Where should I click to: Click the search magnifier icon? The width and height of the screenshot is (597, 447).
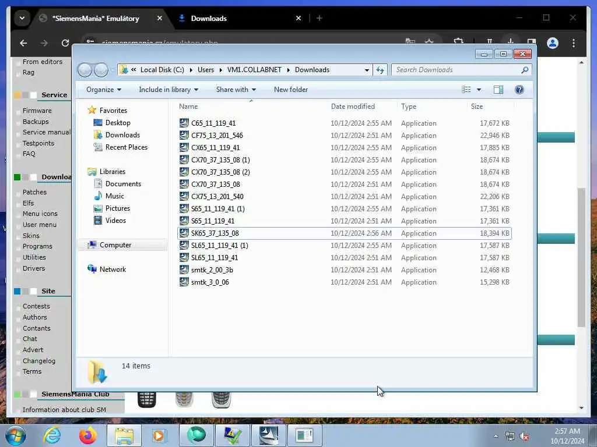pos(525,70)
